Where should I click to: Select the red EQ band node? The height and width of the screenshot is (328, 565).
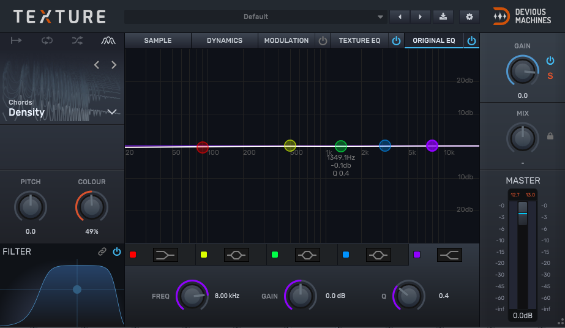point(203,147)
